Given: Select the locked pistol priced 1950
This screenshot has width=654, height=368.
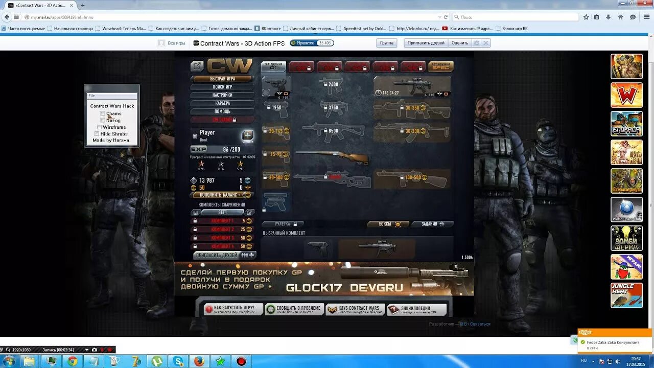Looking at the screenshot, I should 276,108.
